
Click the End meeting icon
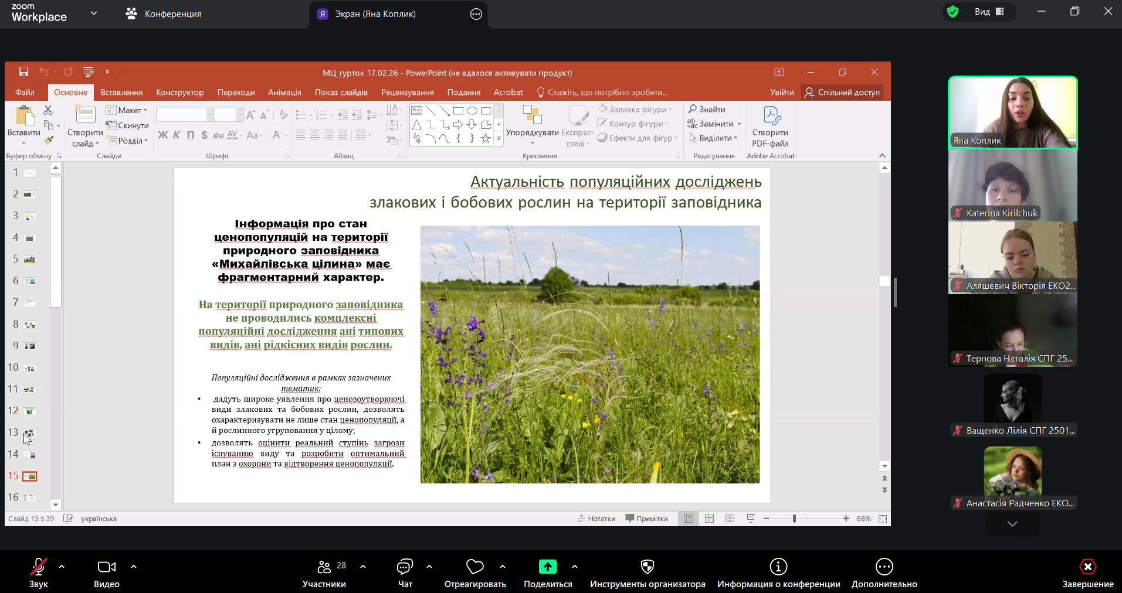click(x=1087, y=567)
